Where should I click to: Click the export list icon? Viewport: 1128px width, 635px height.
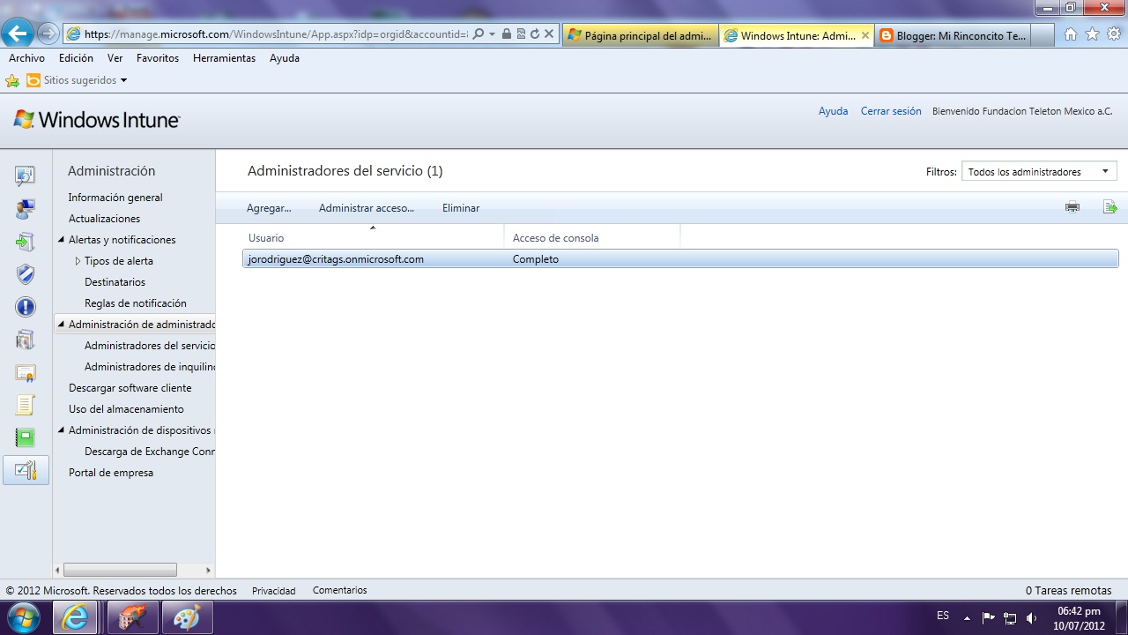1110,207
